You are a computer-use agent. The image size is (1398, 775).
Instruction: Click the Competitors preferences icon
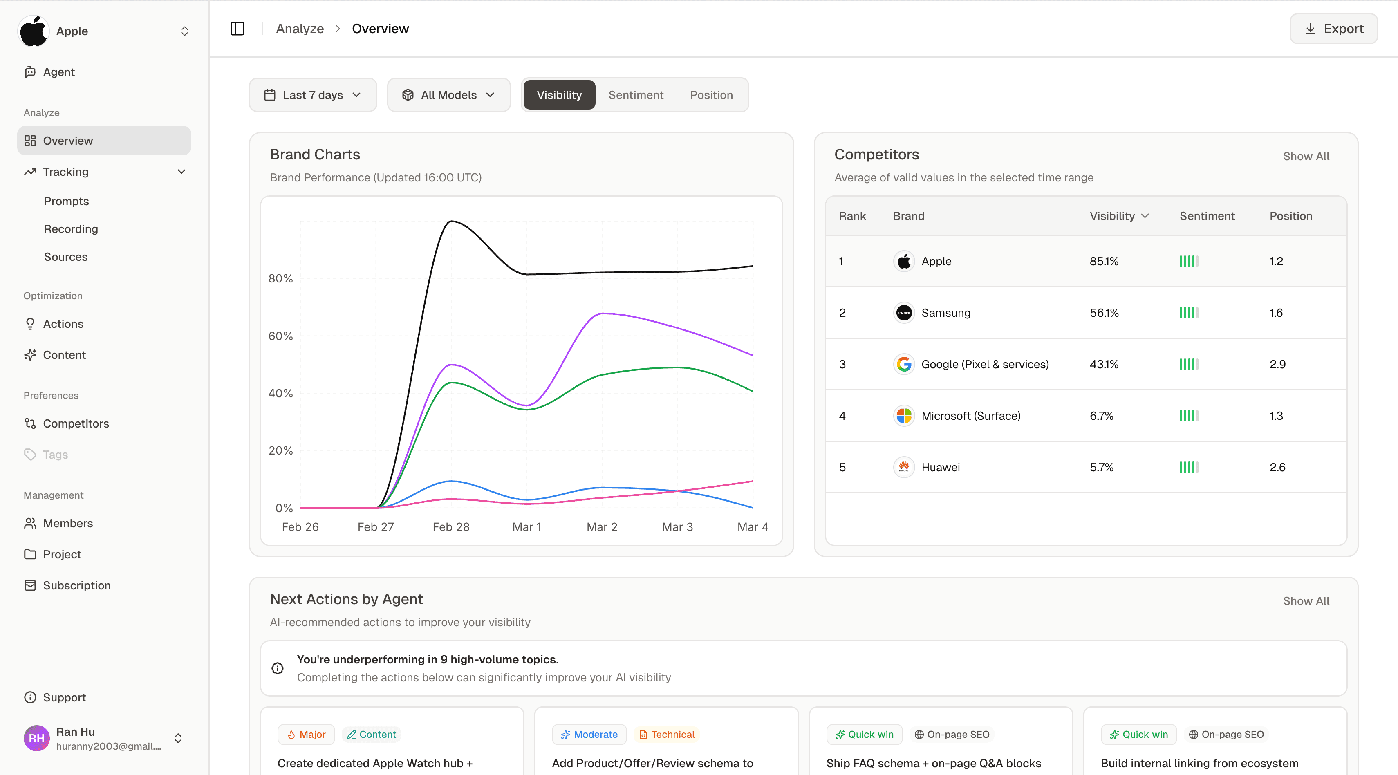tap(30, 423)
